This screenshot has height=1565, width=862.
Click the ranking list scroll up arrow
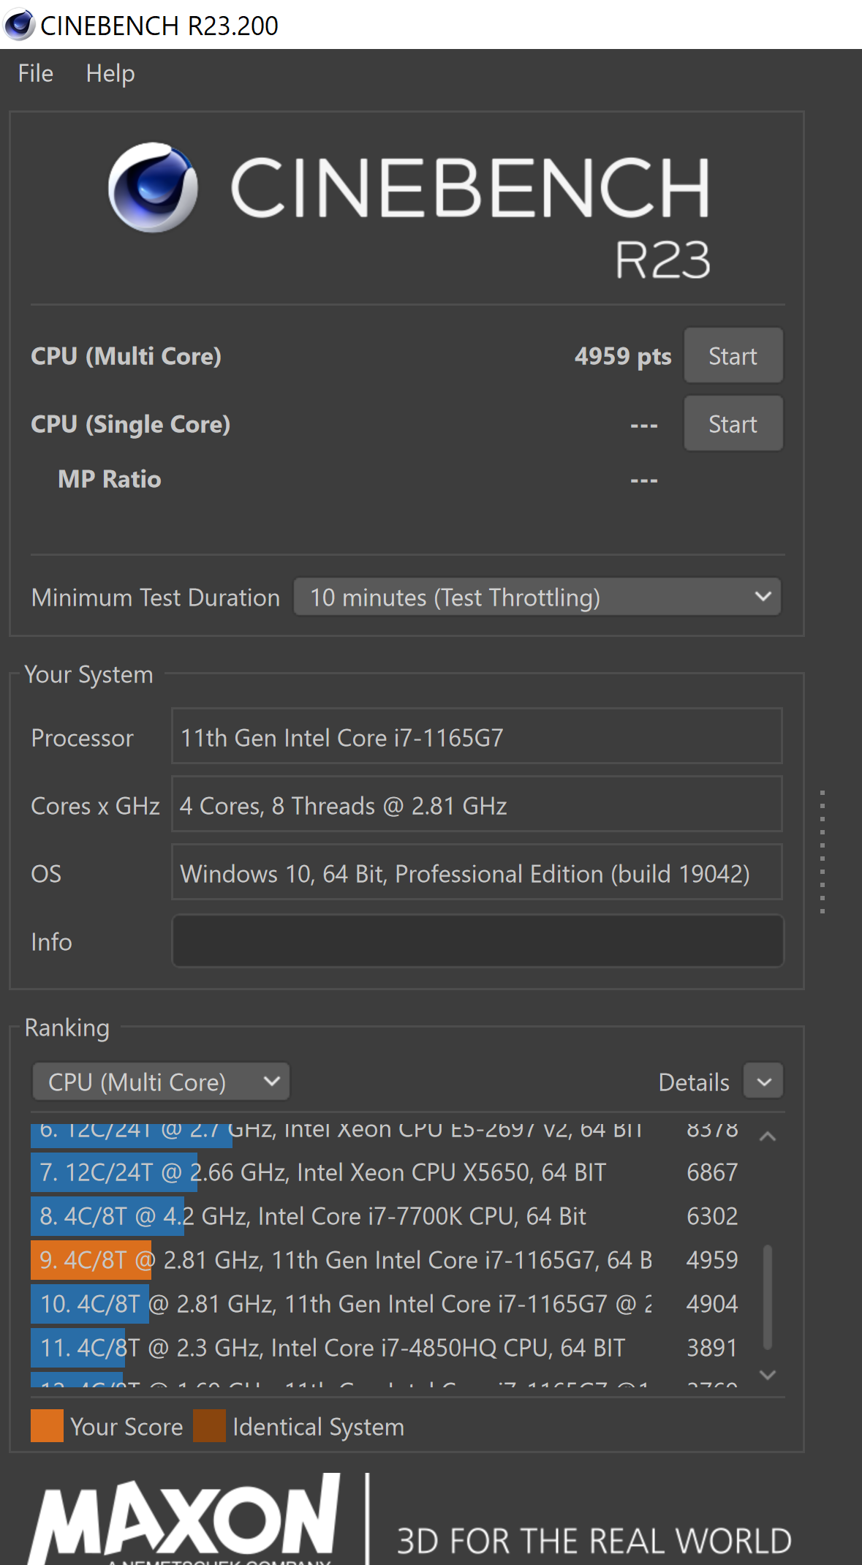[768, 1136]
